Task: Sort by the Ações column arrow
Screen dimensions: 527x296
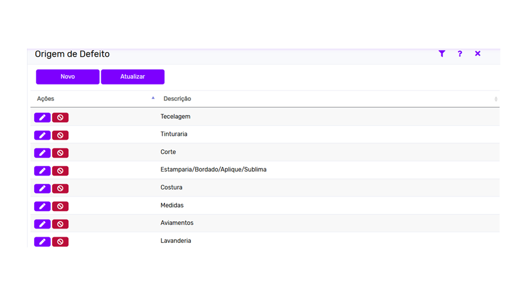Action: point(153,98)
